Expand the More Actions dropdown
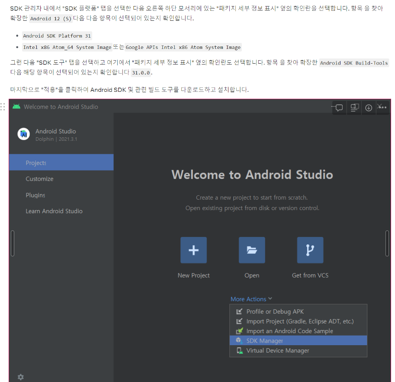Viewport: 395px width, 382px height. click(x=251, y=299)
